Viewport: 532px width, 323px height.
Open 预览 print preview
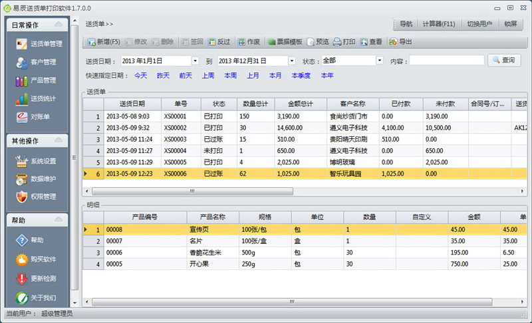click(317, 41)
